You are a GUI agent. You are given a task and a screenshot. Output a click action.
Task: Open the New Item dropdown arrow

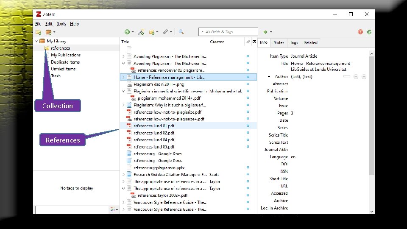(133, 32)
